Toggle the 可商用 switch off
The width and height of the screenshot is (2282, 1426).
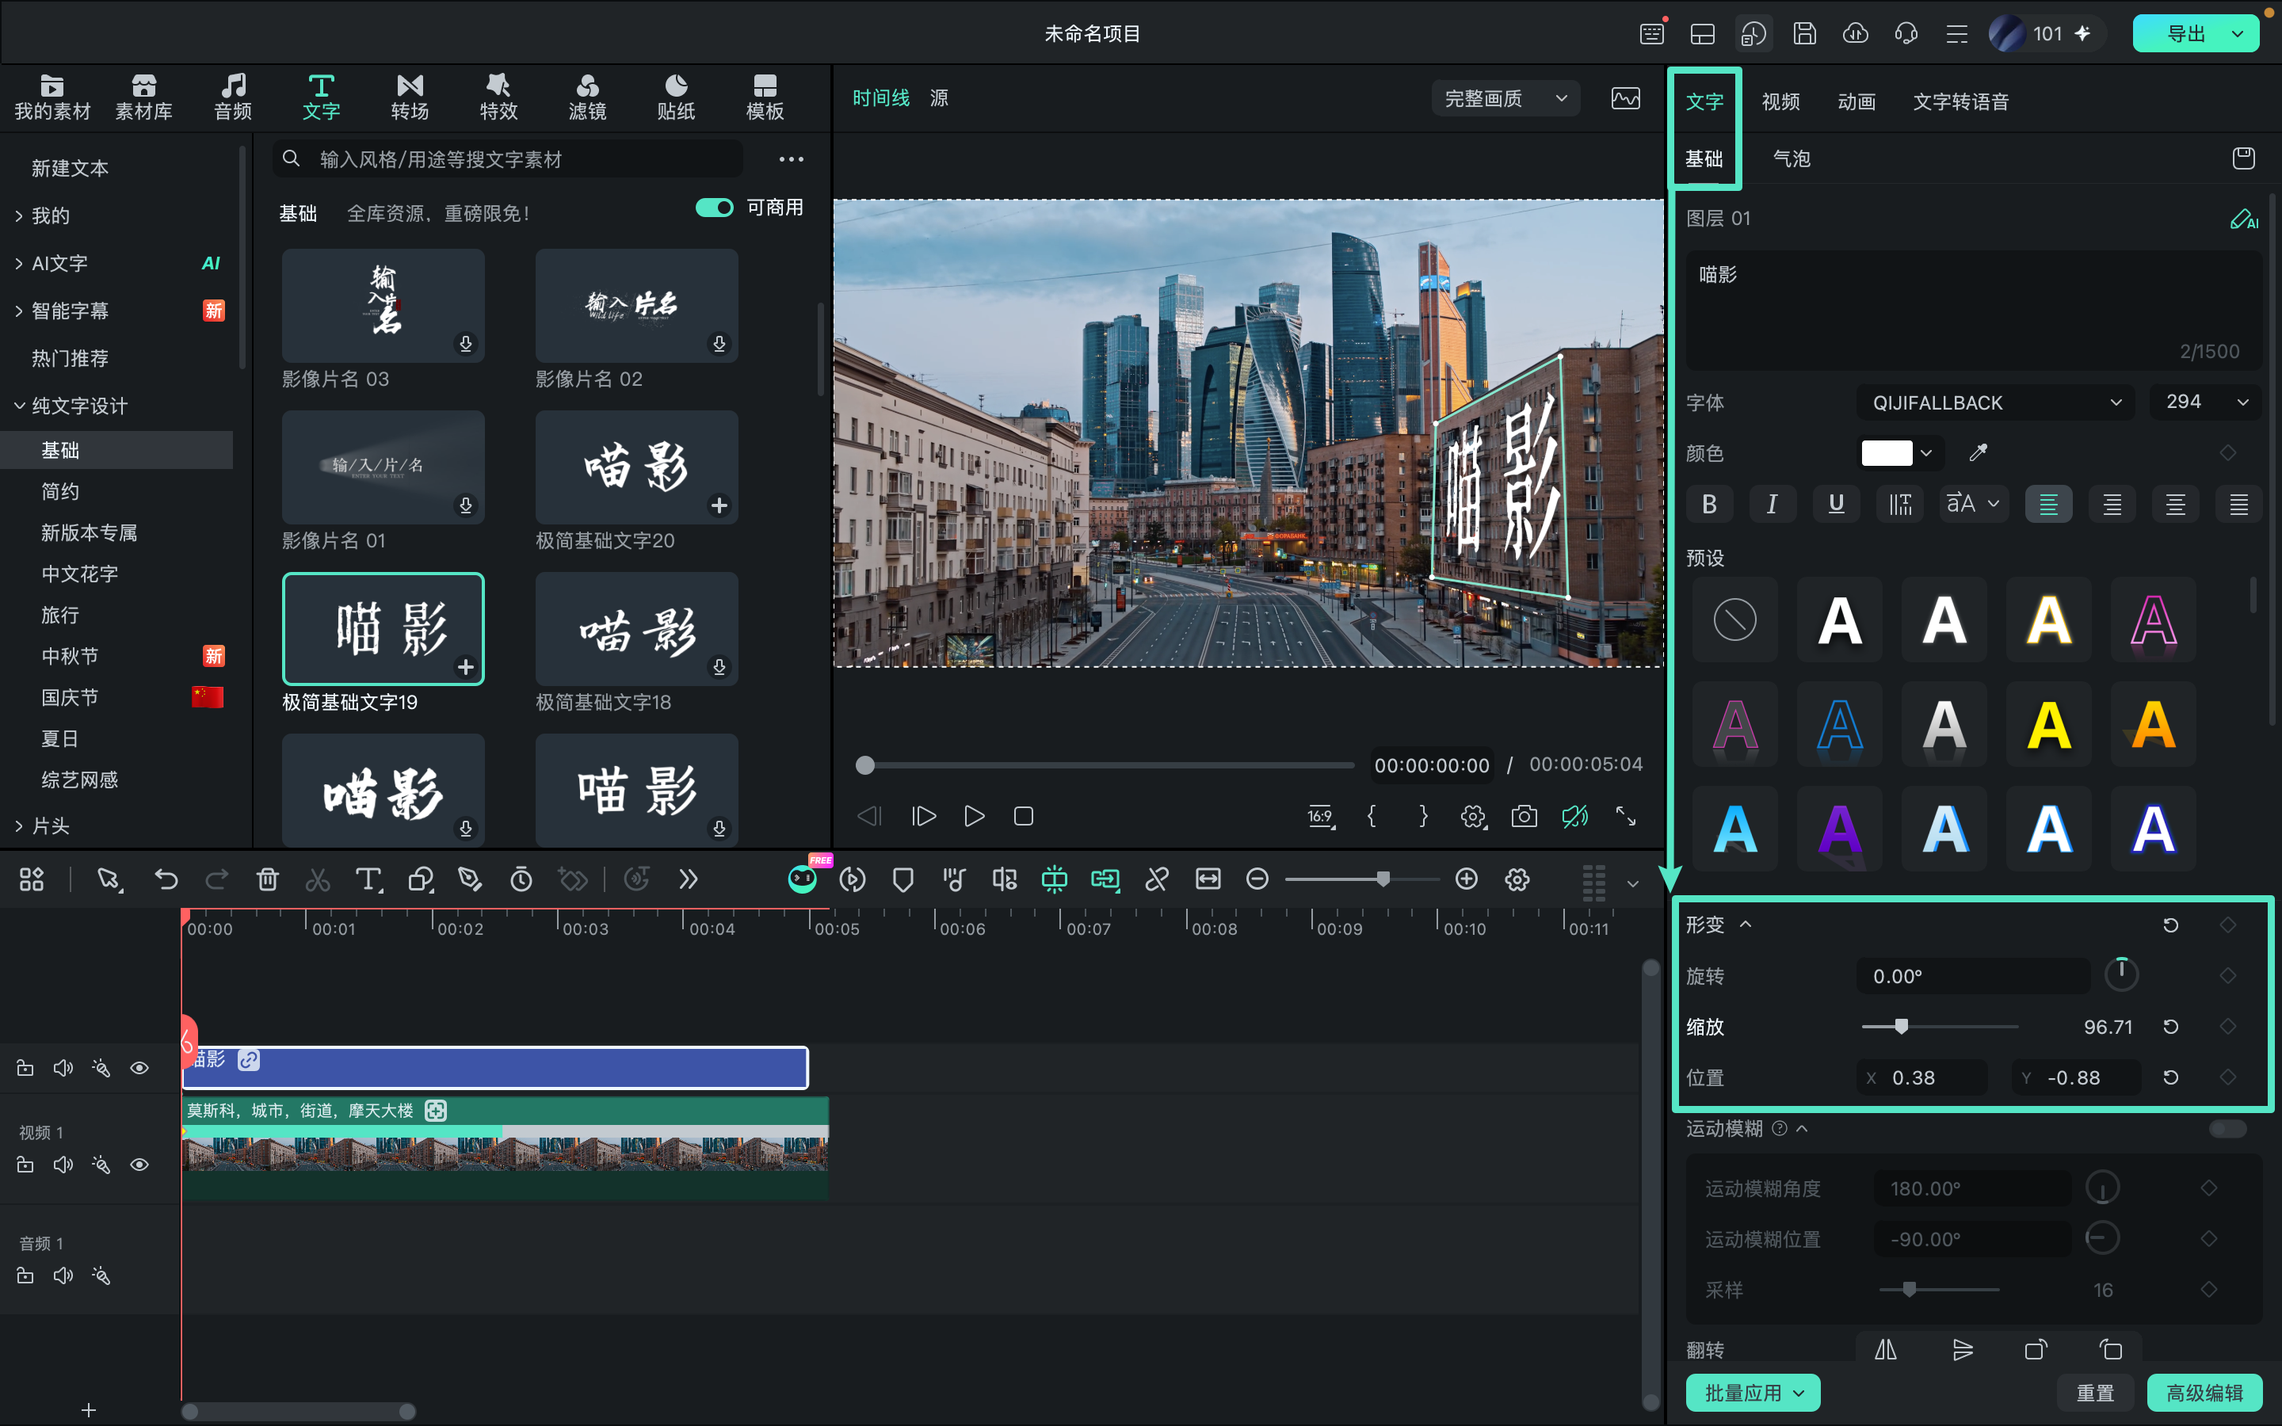point(714,208)
